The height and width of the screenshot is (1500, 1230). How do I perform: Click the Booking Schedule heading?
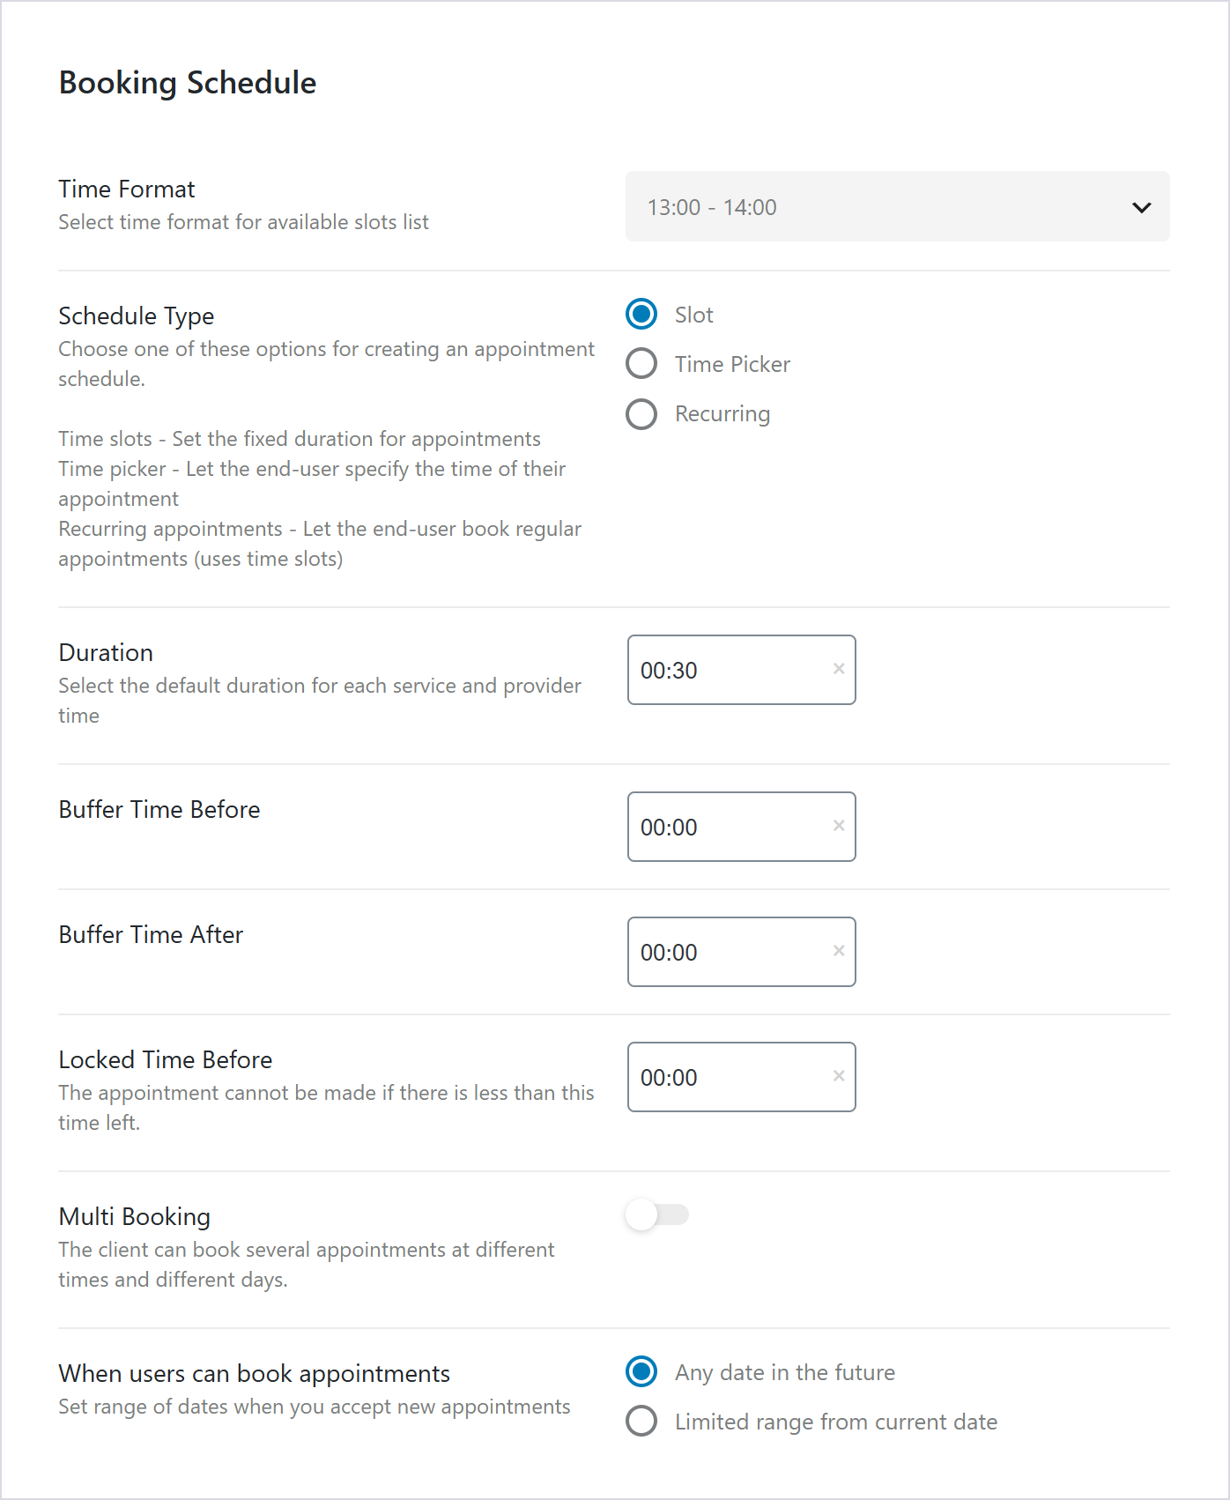point(188,83)
